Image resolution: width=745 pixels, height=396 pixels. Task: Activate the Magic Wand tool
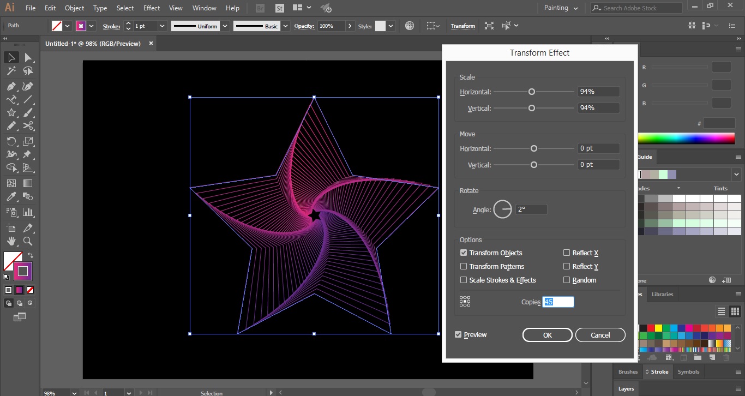[11, 71]
